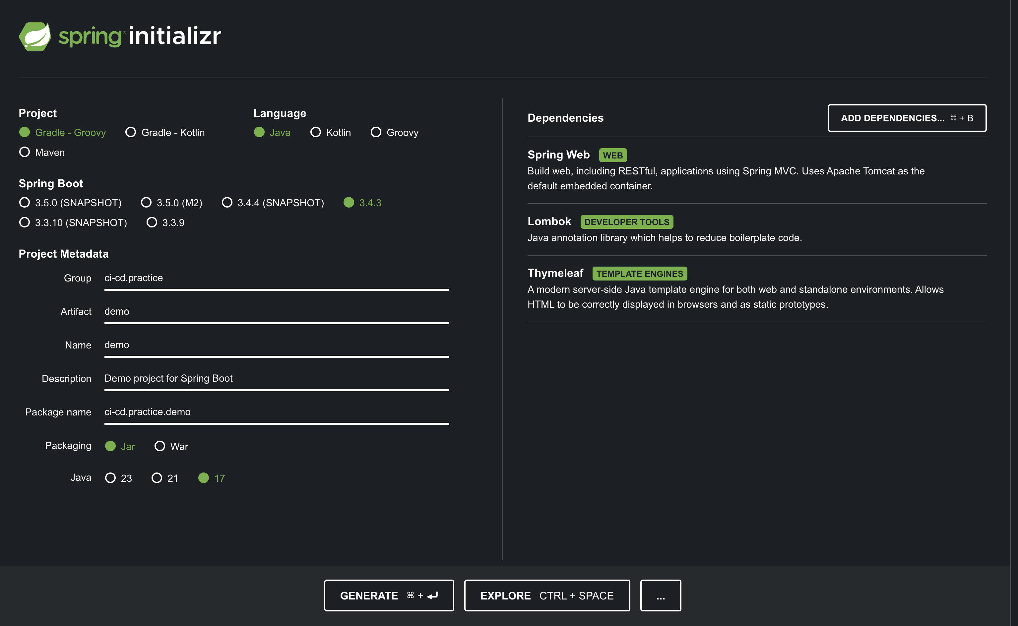Click the Generate button
This screenshot has width=1018, height=626.
pyautogui.click(x=388, y=595)
